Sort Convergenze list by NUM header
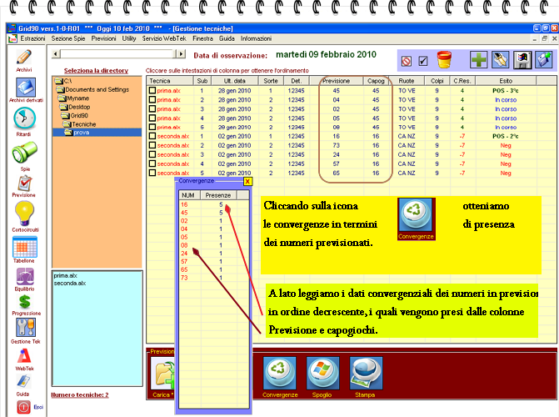Screen dimensions: 559x417 tap(189, 195)
